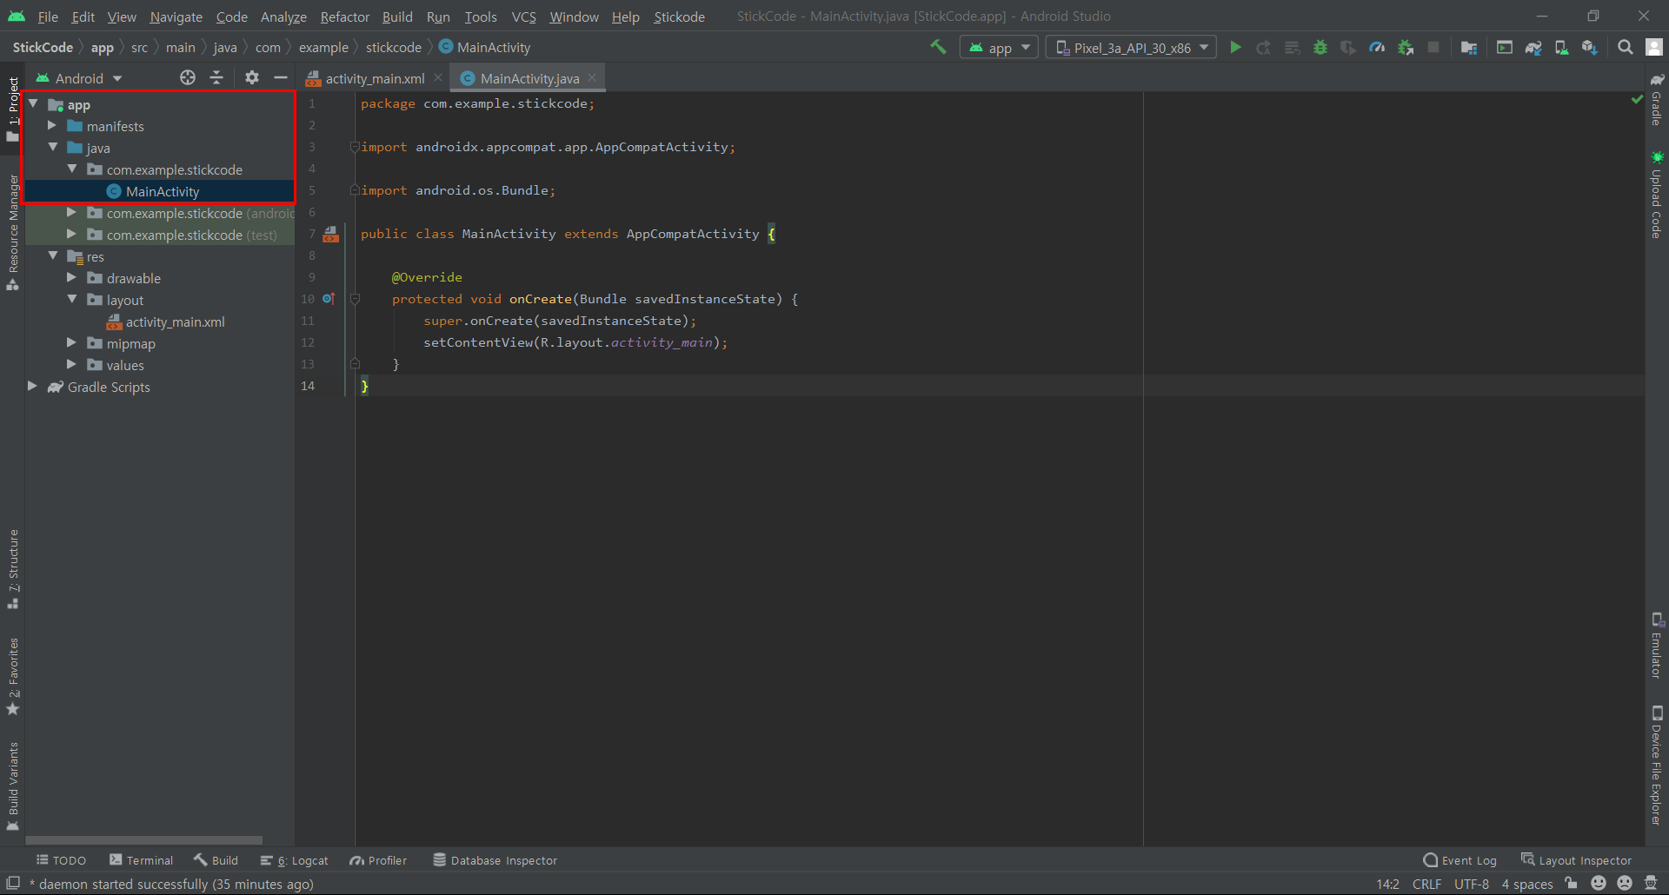Open the VCS menu
Viewport: 1669px width, 895px height.
pos(523,17)
